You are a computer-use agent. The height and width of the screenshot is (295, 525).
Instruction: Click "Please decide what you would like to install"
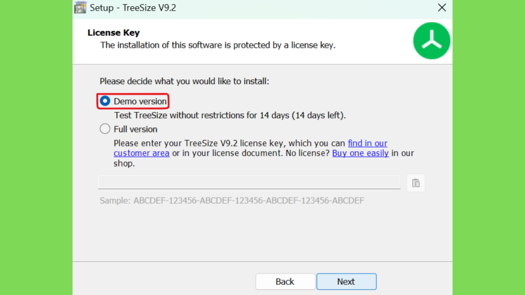pyautogui.click(x=184, y=81)
